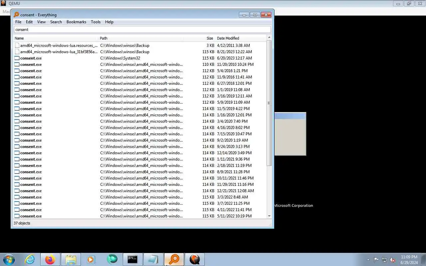The width and height of the screenshot is (426, 266).
Task: Select consent.exe modified 11/9/2016 11:41 AM
Action: coord(140,77)
